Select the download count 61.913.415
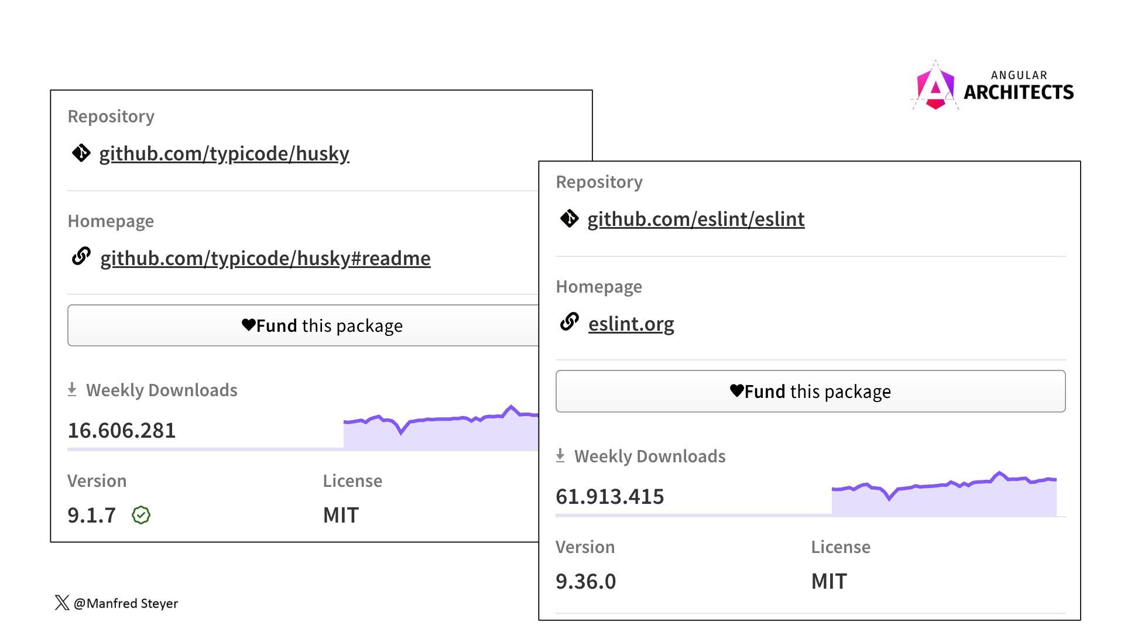 click(610, 497)
